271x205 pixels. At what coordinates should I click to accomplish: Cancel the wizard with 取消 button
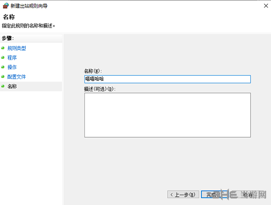point(247,195)
